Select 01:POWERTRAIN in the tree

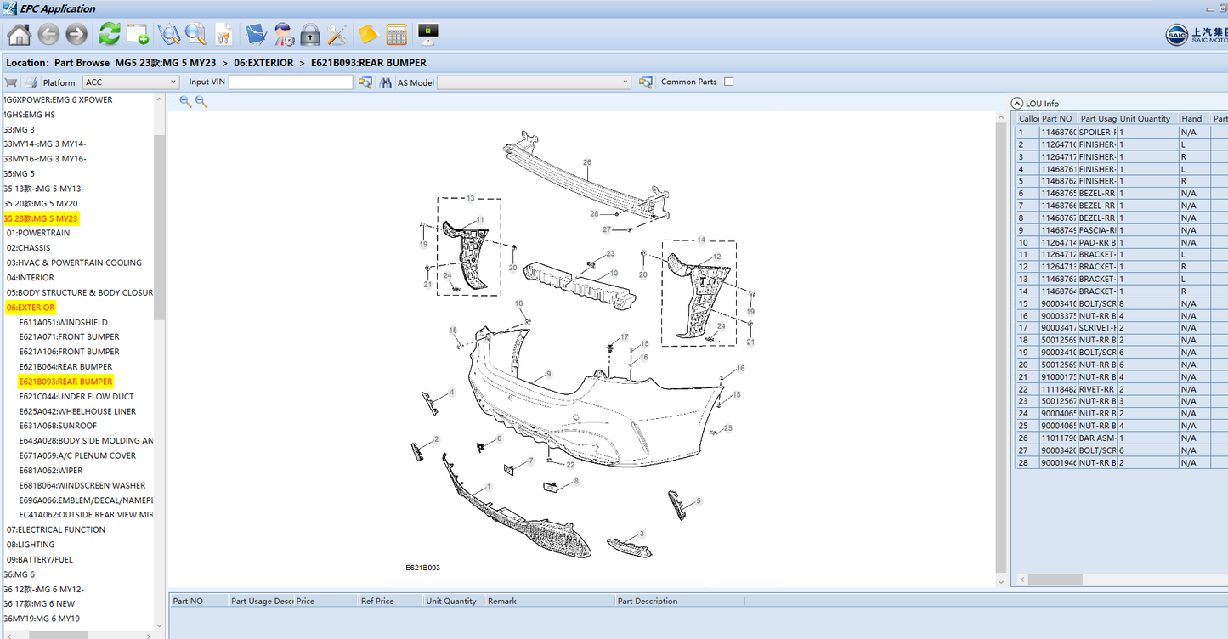tap(38, 233)
